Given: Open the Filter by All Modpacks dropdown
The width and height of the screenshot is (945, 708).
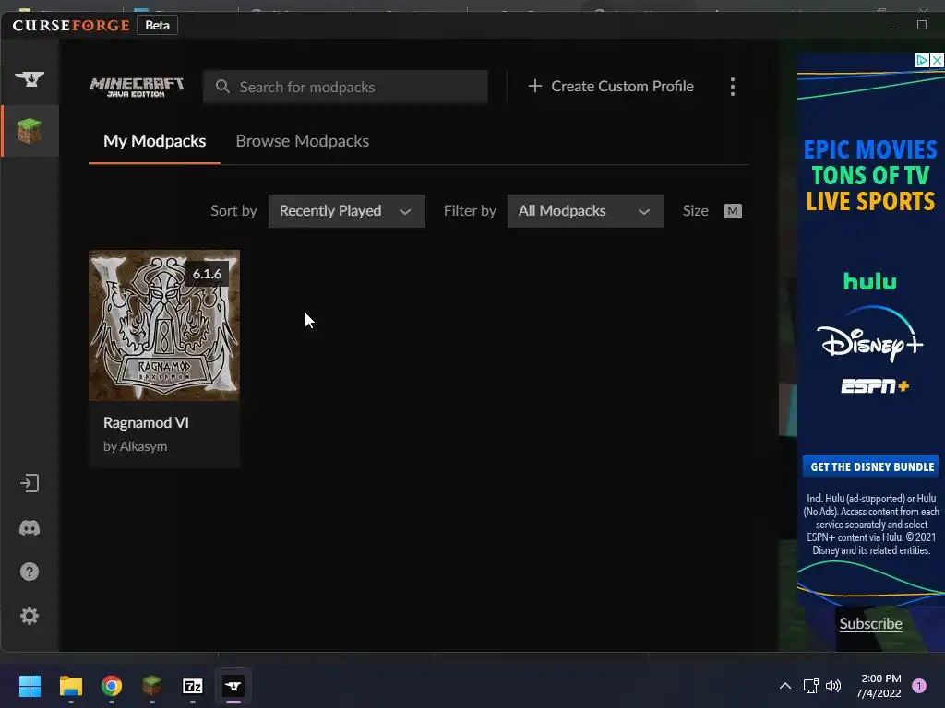Looking at the screenshot, I should [585, 211].
